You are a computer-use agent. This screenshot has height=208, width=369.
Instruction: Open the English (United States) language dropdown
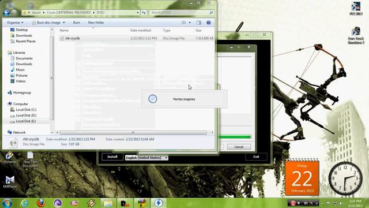pyautogui.click(x=146, y=158)
